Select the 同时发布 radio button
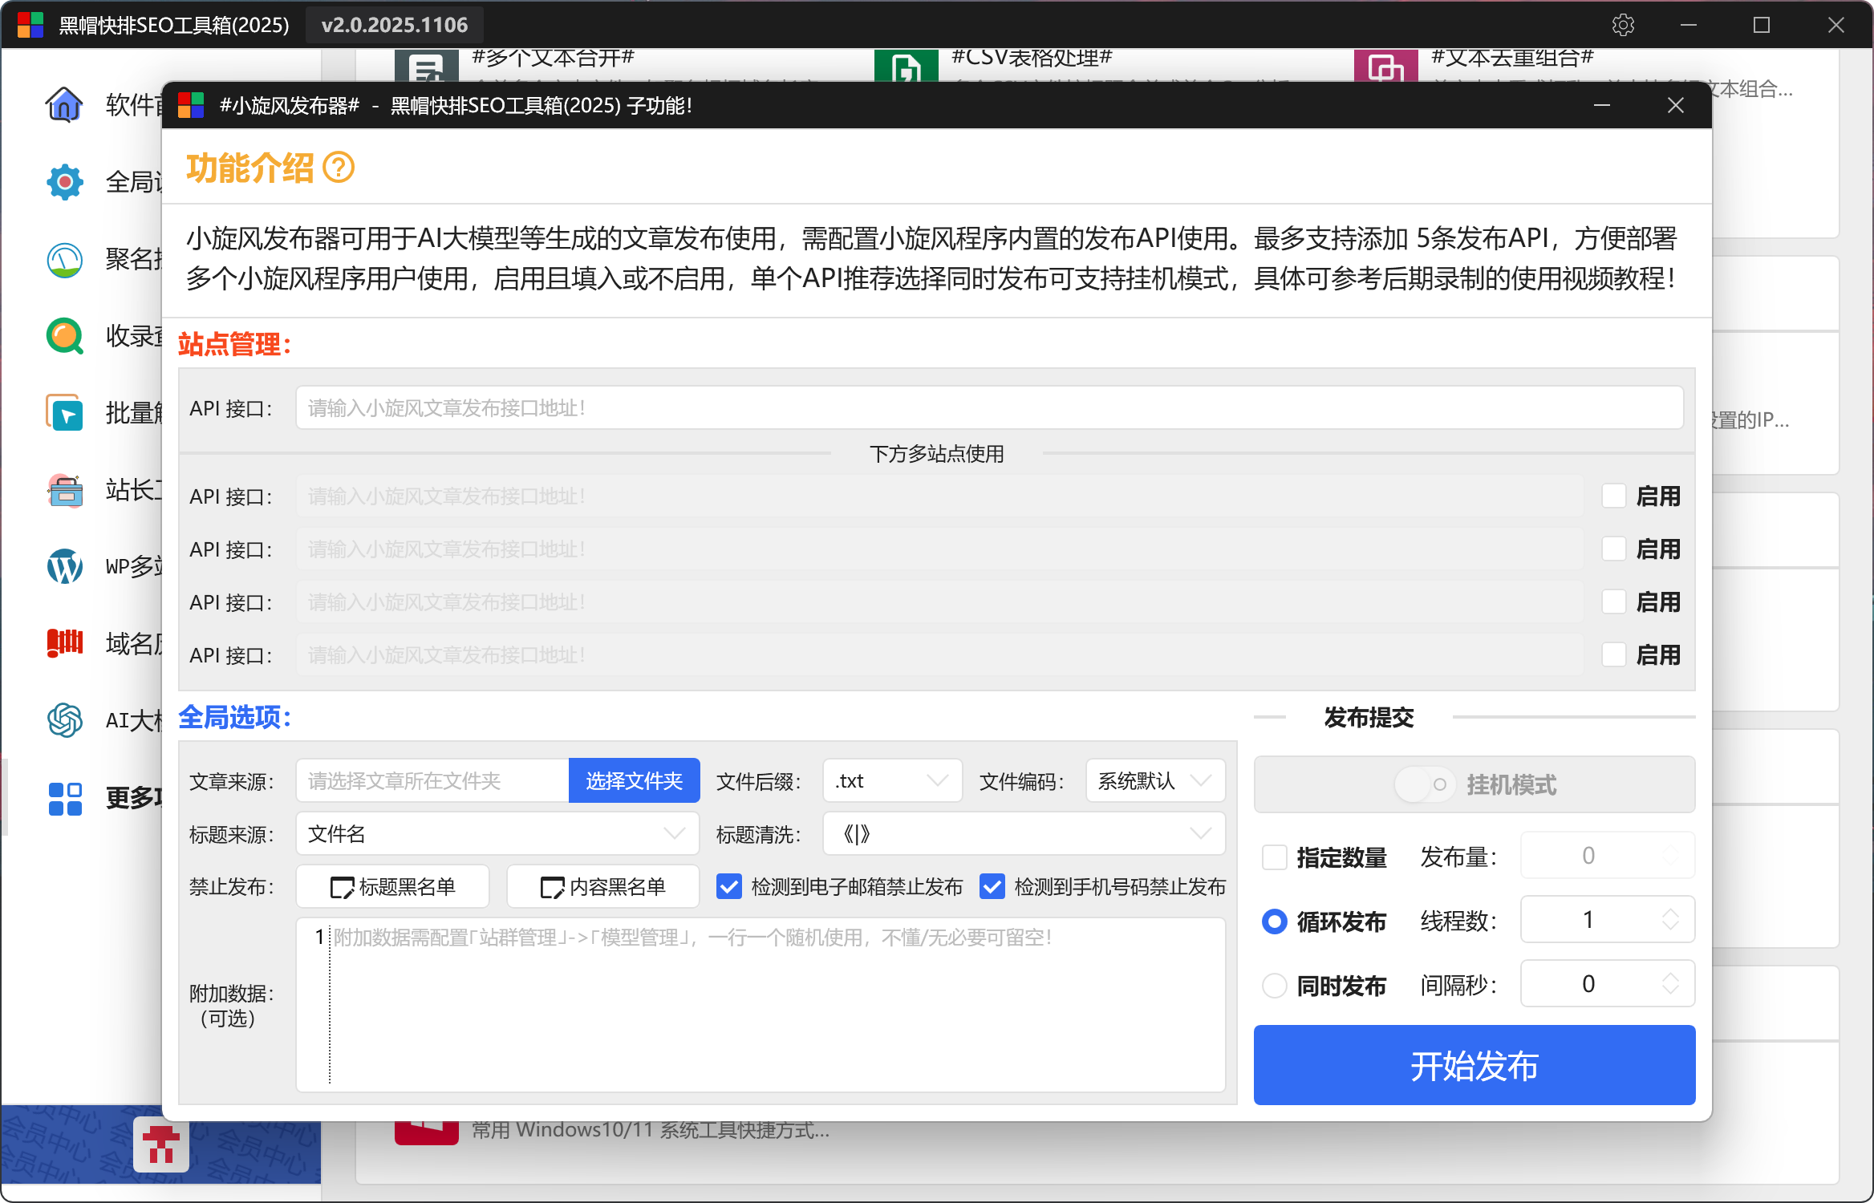This screenshot has width=1874, height=1203. [x=1275, y=985]
